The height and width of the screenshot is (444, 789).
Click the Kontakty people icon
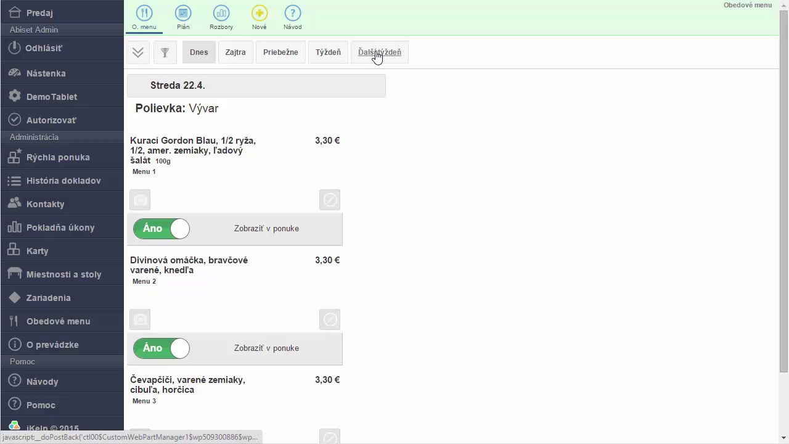15,203
